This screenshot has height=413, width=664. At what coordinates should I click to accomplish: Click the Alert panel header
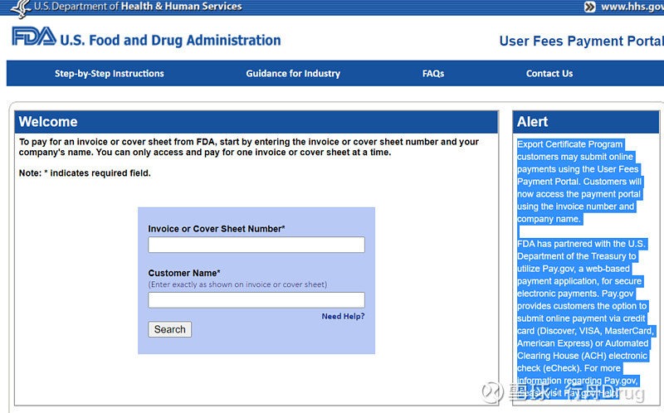[588, 122]
